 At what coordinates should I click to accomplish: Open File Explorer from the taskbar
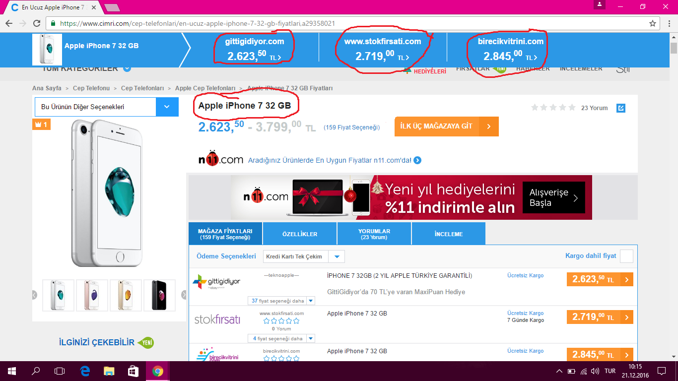109,371
